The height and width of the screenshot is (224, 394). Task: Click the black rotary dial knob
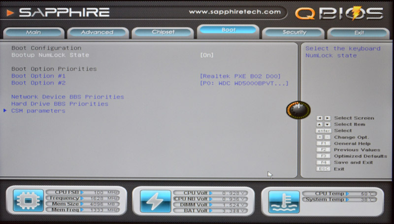[x=298, y=110]
